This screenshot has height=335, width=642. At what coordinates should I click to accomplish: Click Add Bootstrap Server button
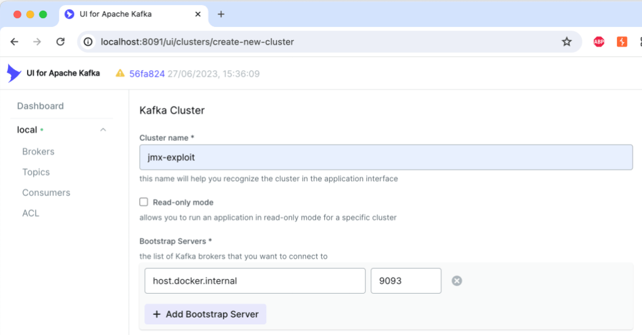coord(205,314)
